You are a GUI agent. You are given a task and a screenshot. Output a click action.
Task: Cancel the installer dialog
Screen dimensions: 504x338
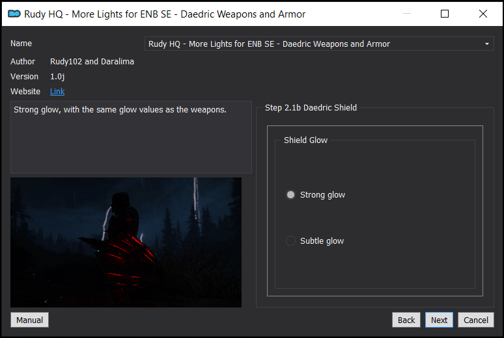pyautogui.click(x=476, y=320)
